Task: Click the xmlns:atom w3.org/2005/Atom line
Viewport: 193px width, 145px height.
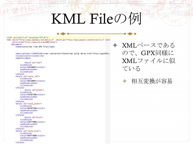Action: tap(35, 42)
